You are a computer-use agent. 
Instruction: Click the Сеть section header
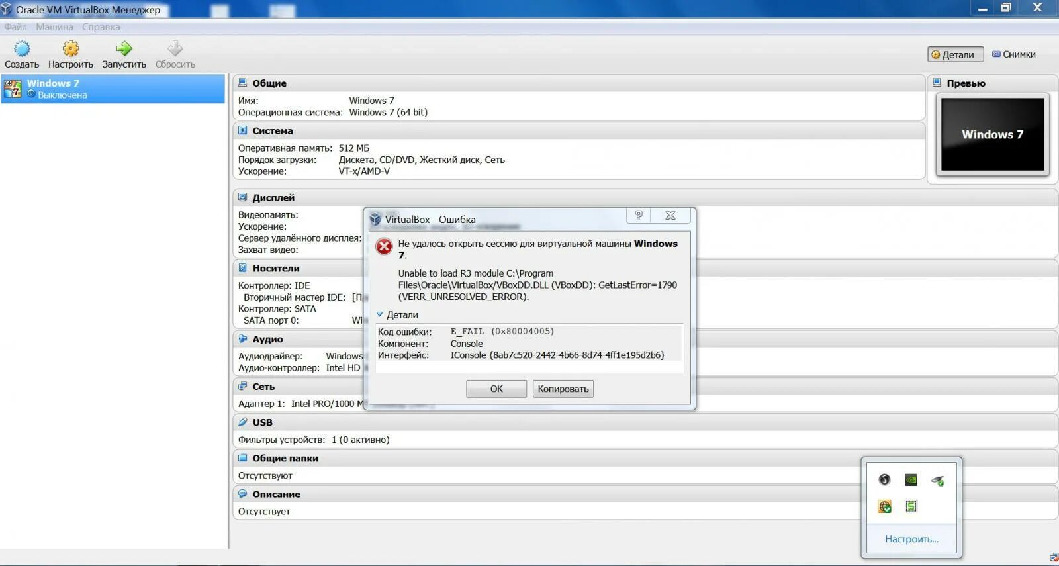tap(645, 386)
